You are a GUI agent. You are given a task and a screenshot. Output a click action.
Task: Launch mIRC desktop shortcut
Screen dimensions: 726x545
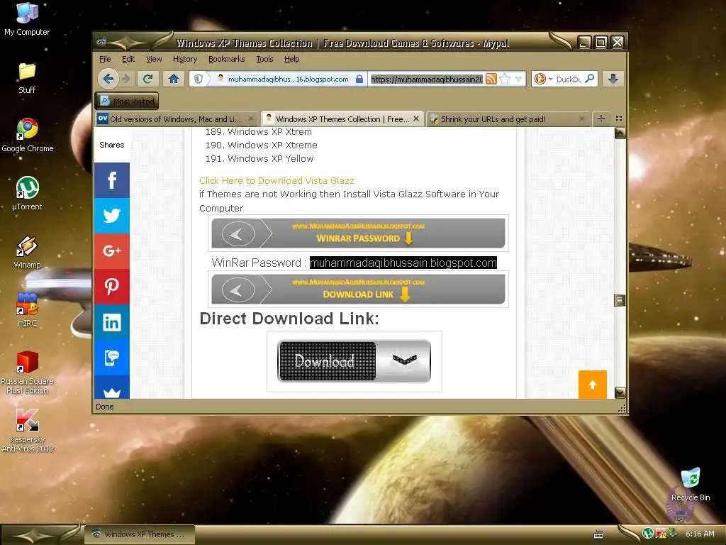coord(28,309)
